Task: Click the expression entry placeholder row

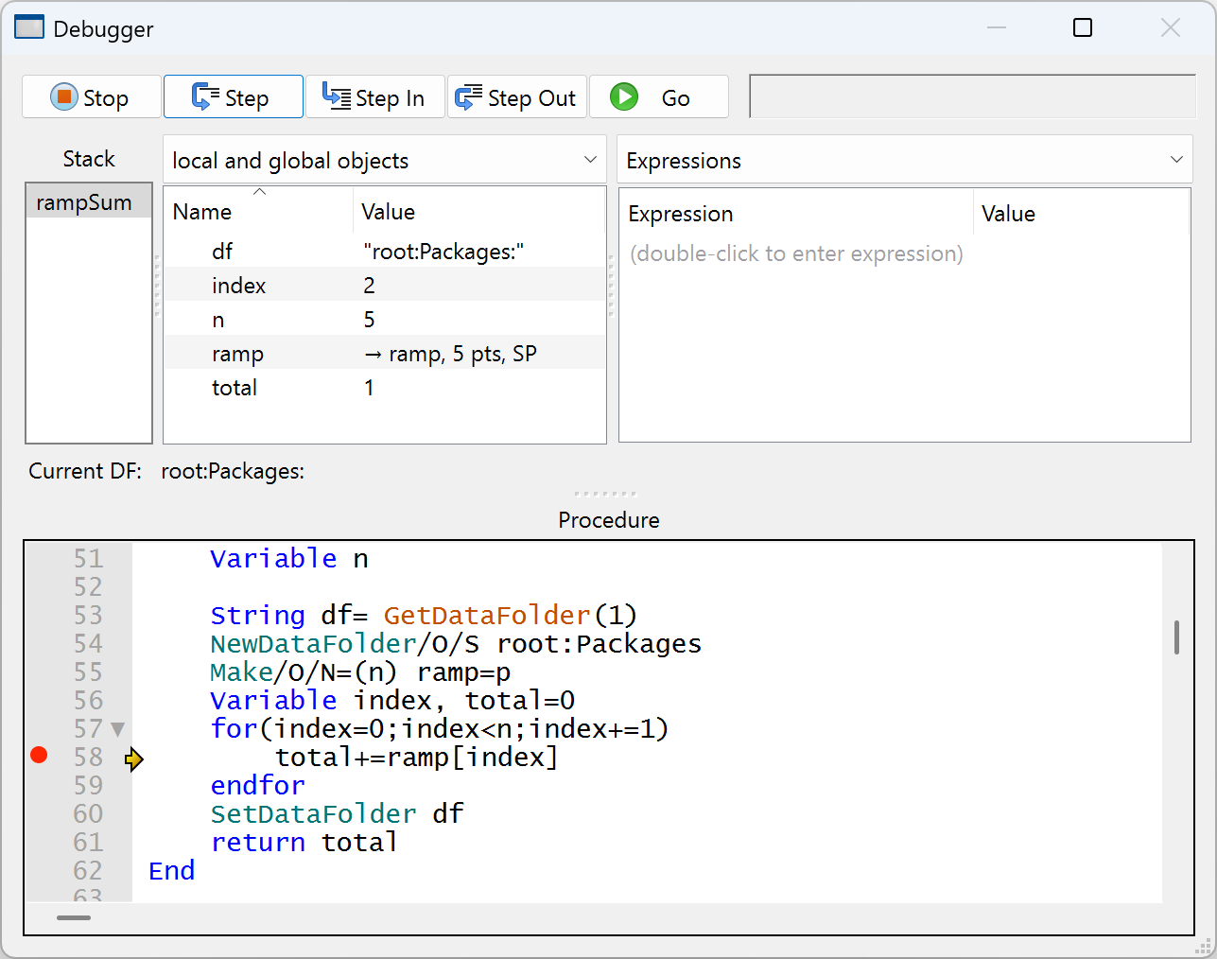Action: (x=796, y=253)
